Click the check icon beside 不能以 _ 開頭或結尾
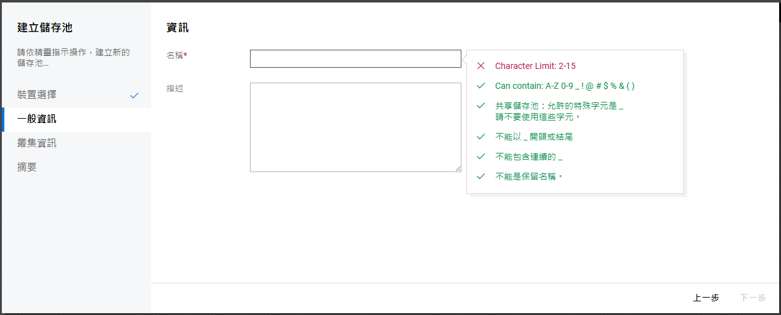 (x=480, y=137)
